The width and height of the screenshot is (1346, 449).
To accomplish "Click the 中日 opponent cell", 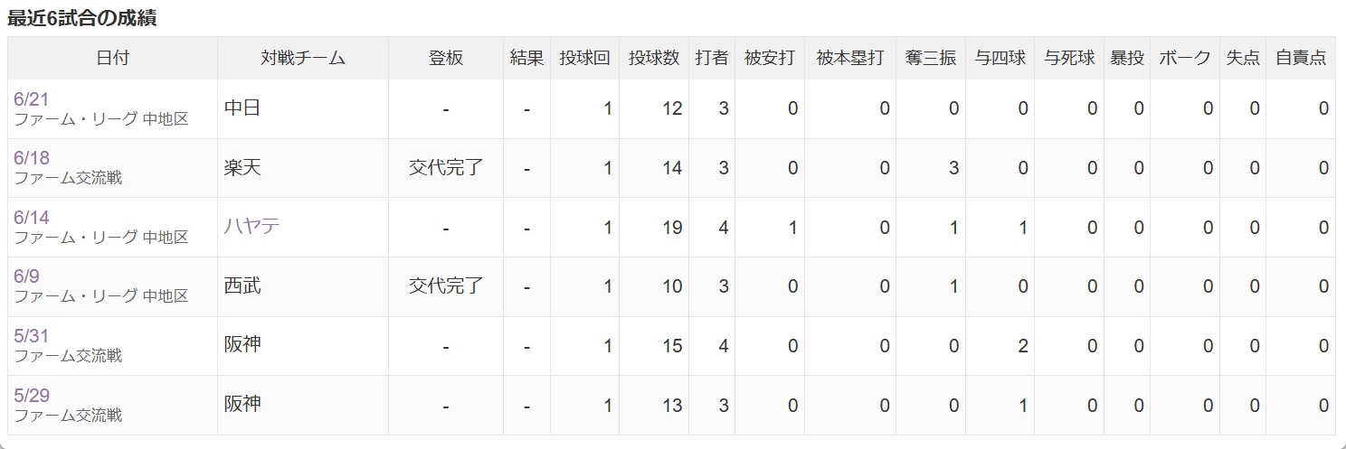I will 303,108.
